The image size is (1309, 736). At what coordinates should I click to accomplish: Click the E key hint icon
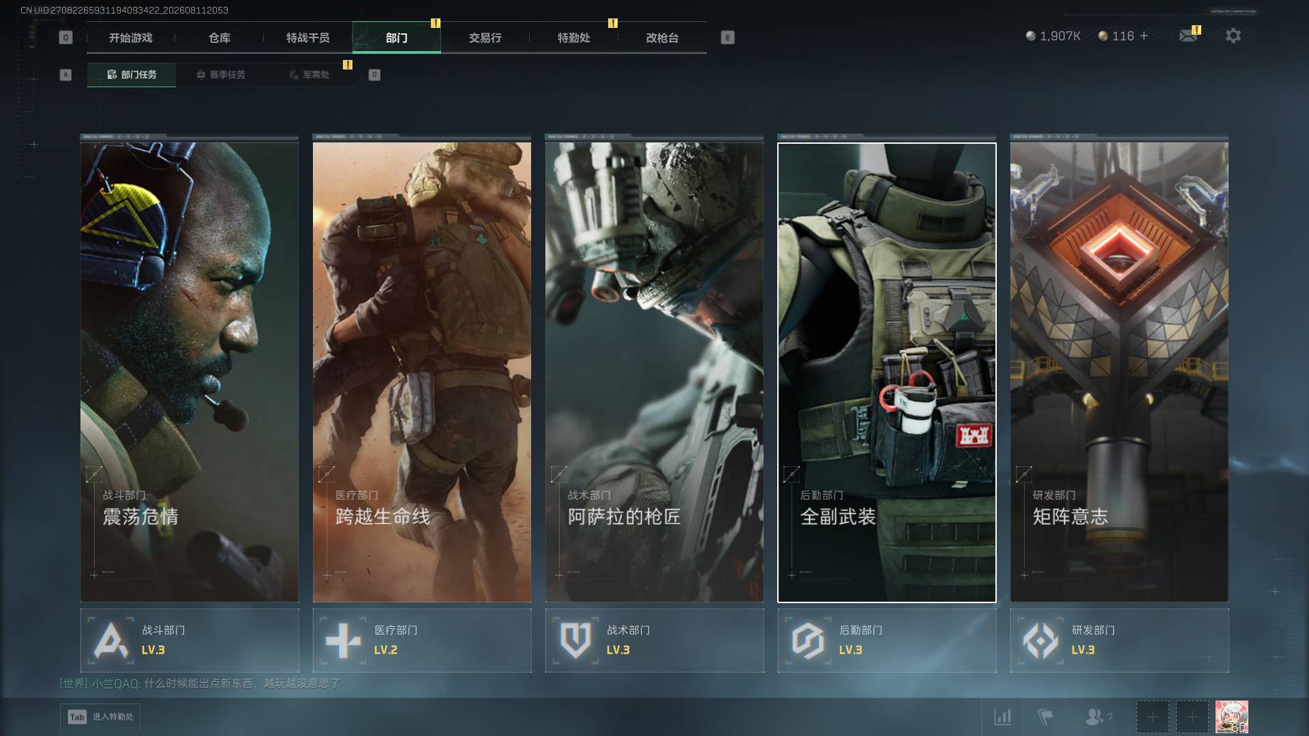click(x=727, y=37)
